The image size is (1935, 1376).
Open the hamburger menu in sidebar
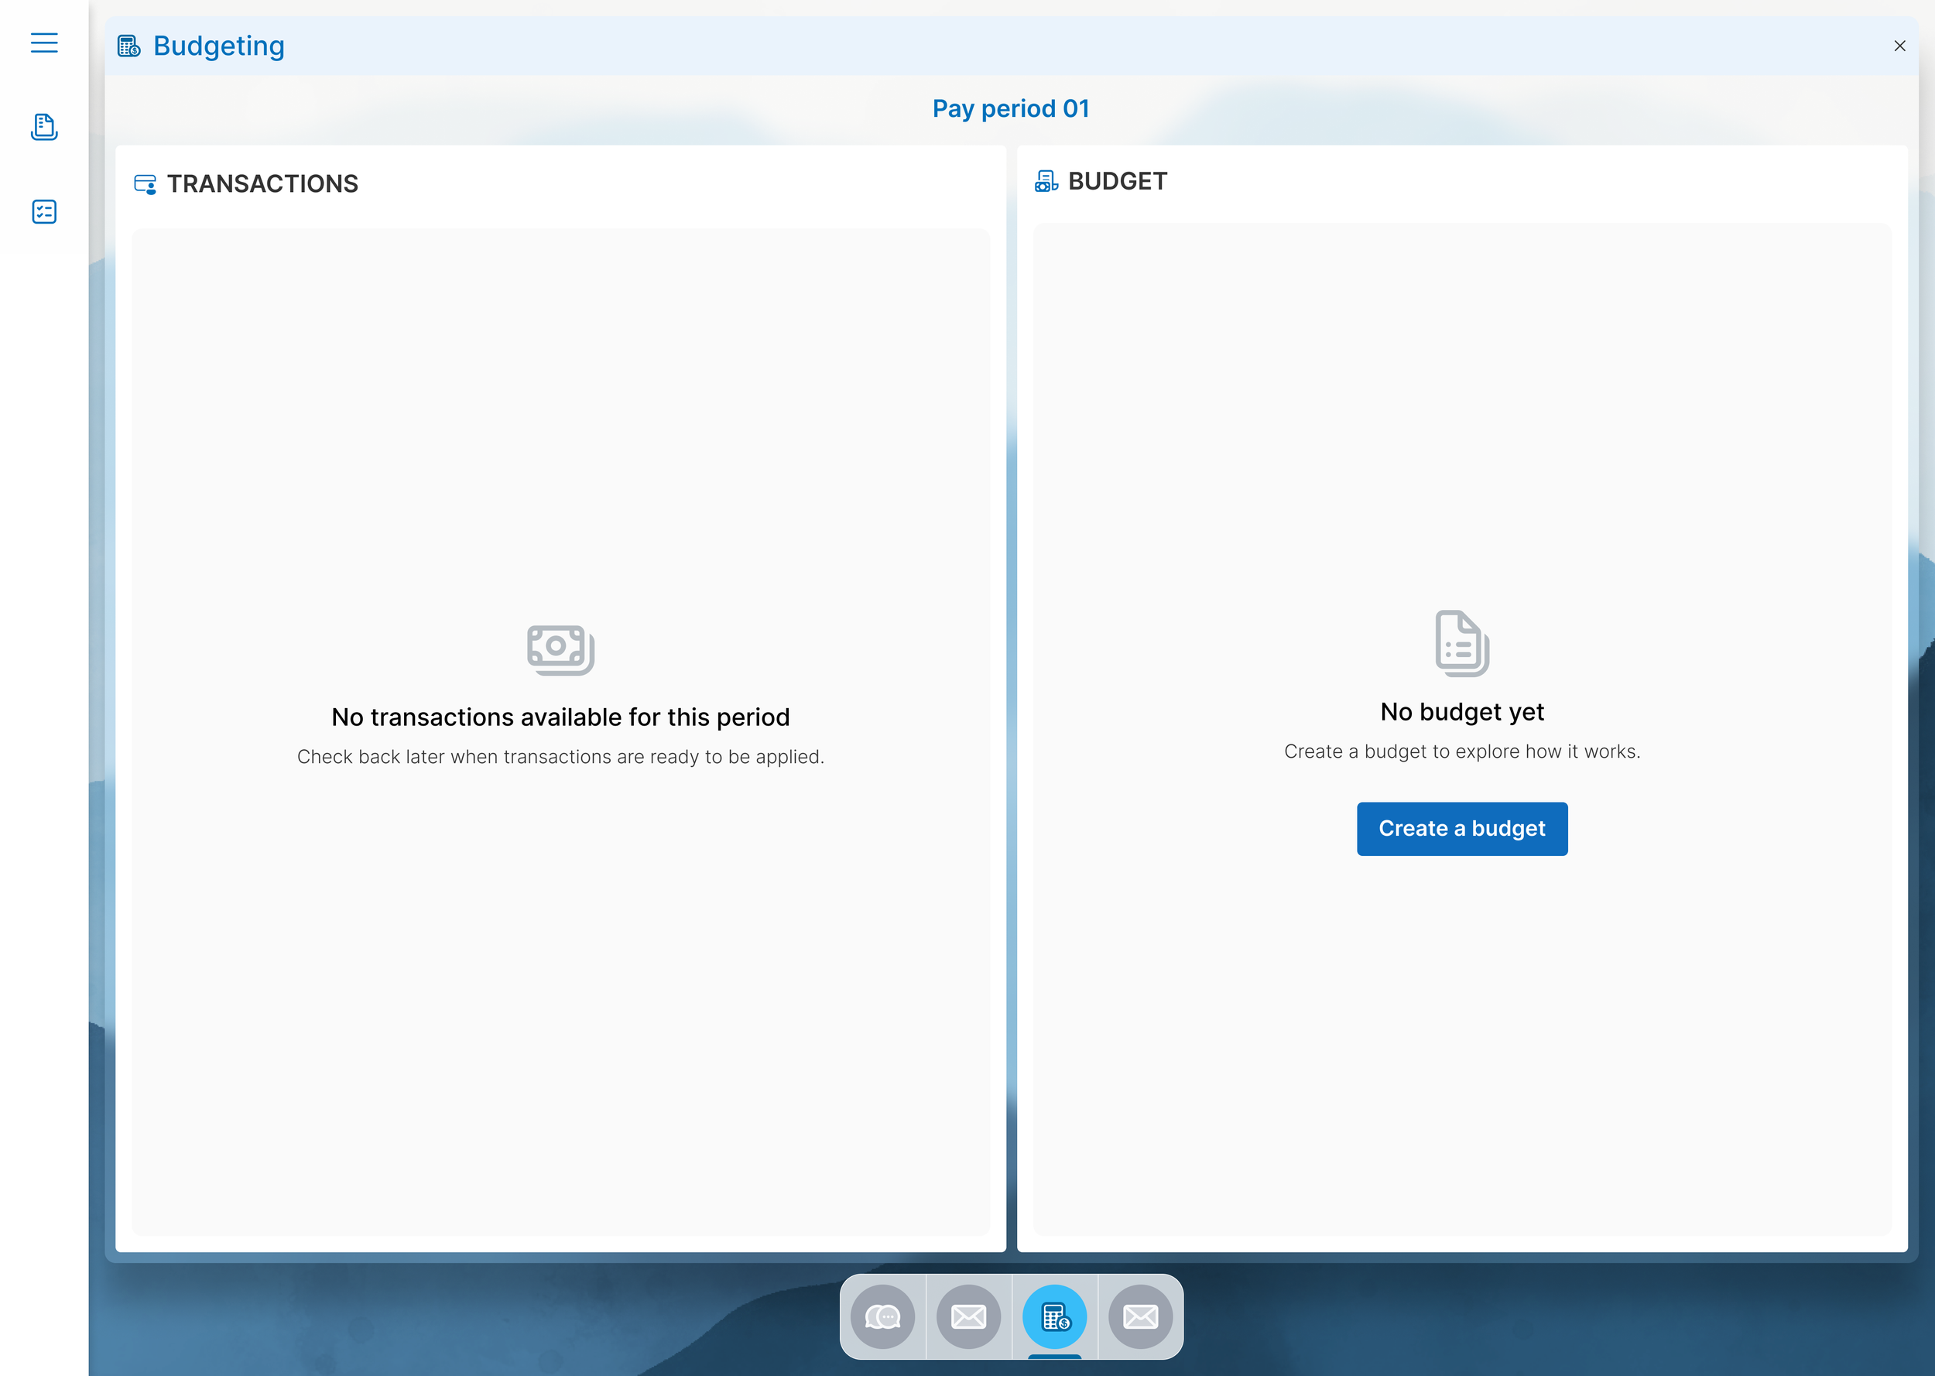(44, 43)
